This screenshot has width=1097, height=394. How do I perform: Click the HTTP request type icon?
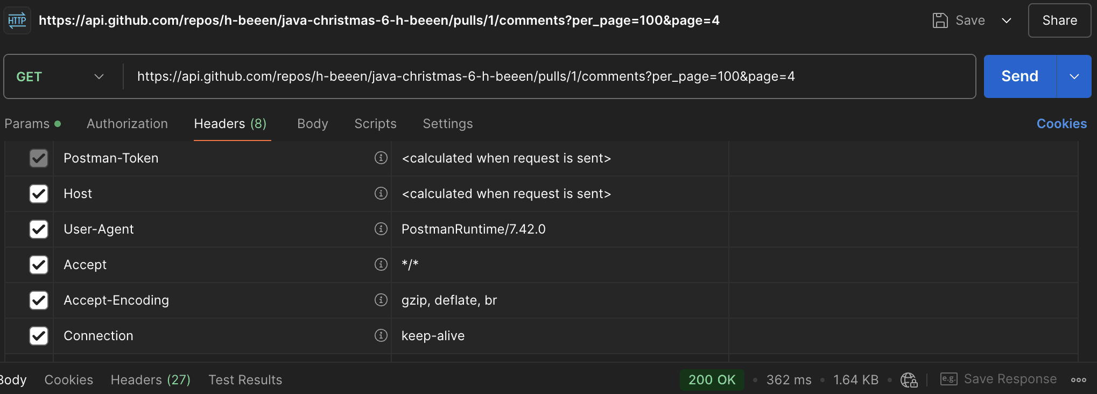coord(17,21)
